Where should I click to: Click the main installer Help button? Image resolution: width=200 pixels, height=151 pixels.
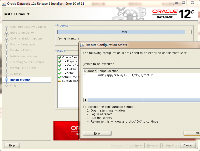click(x=12, y=145)
